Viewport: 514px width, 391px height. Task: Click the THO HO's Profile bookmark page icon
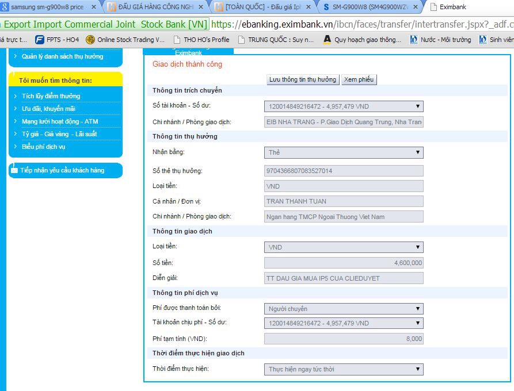coord(177,40)
